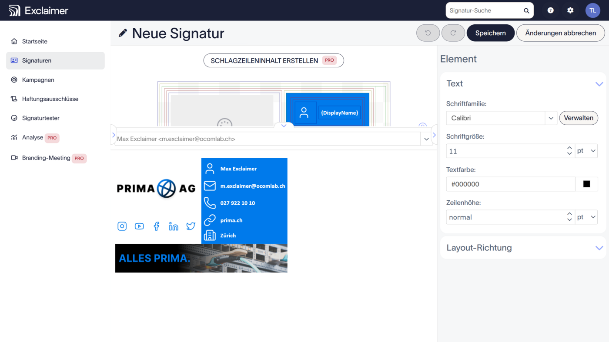The image size is (609, 342).
Task: Click the Instagram icon in signature preview
Action: click(x=122, y=226)
